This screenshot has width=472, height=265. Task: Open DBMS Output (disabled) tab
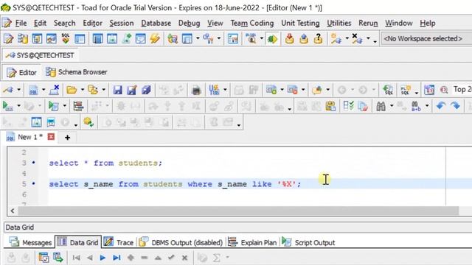[181, 242]
